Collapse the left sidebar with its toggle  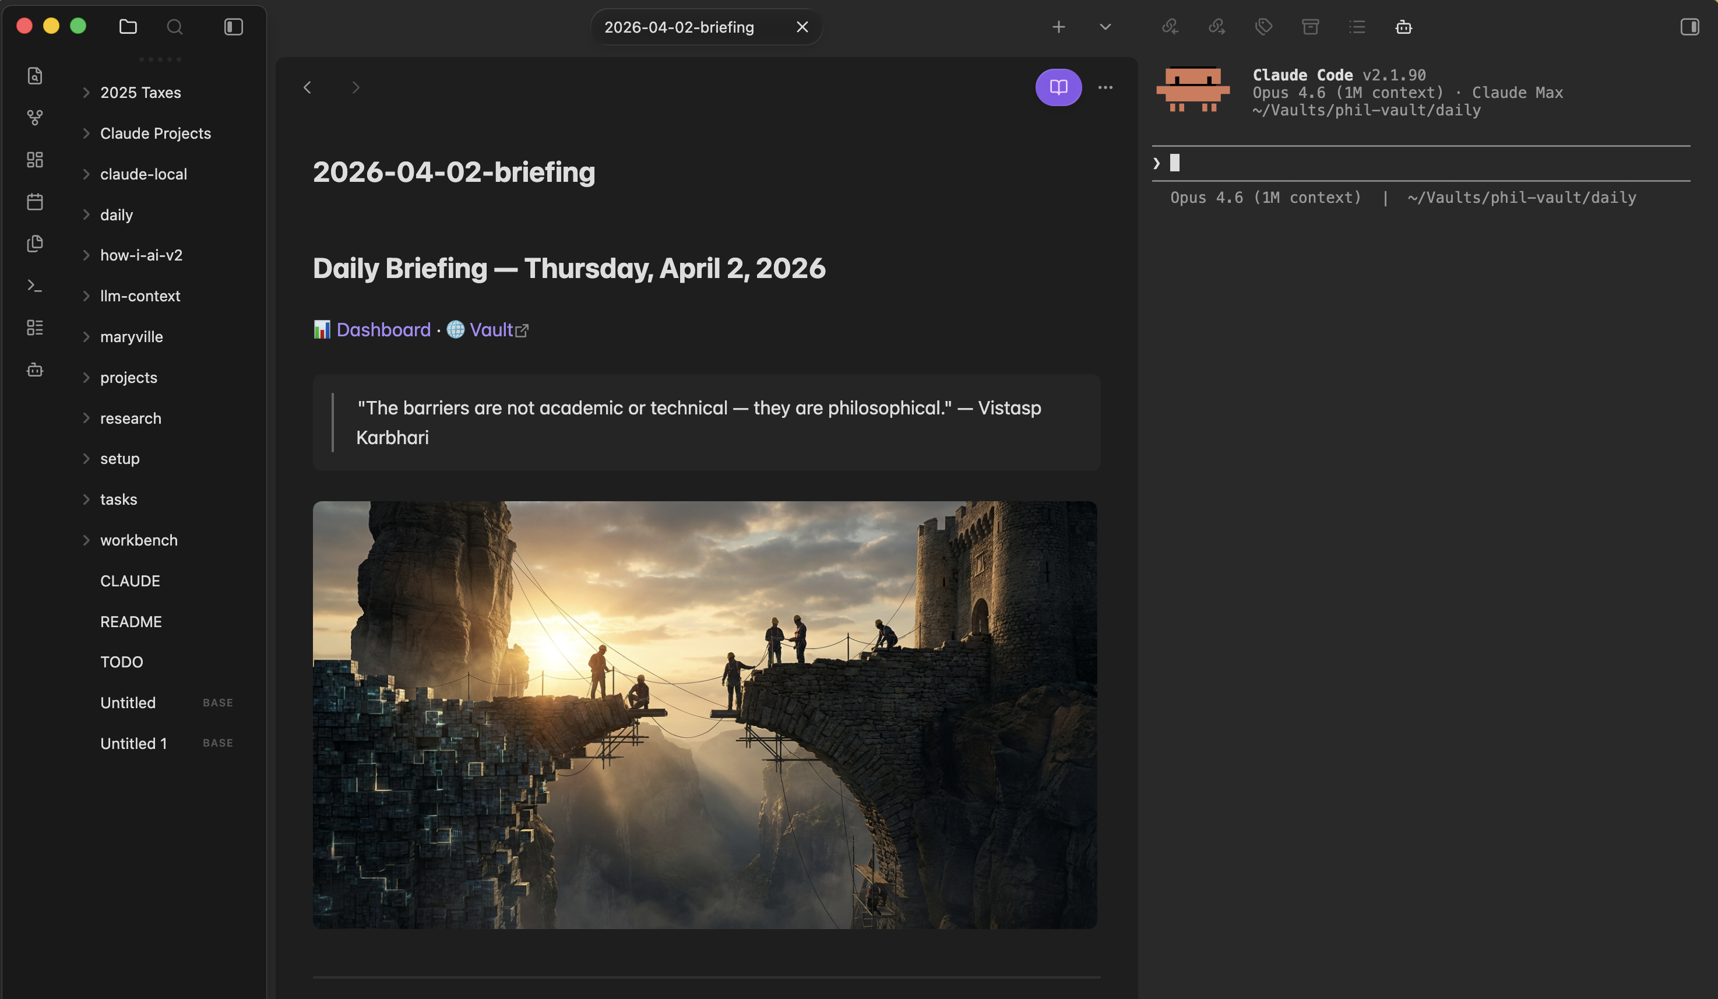tap(233, 27)
